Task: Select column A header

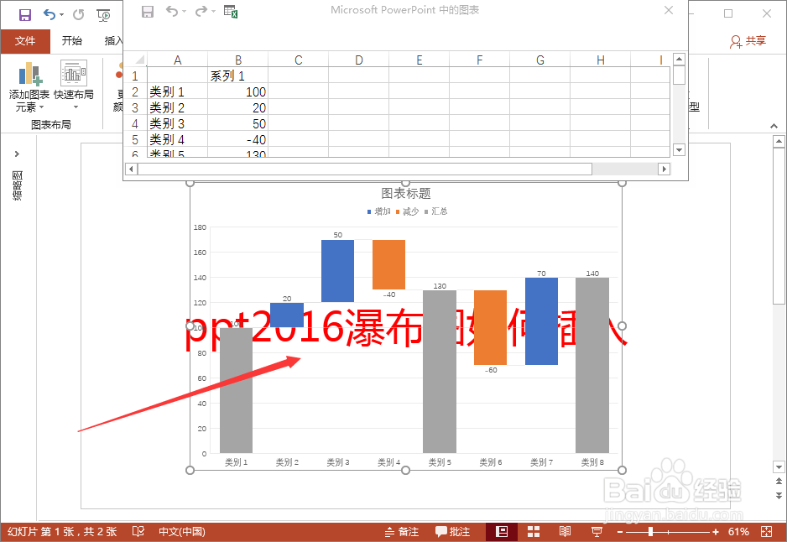Action: 177,60
